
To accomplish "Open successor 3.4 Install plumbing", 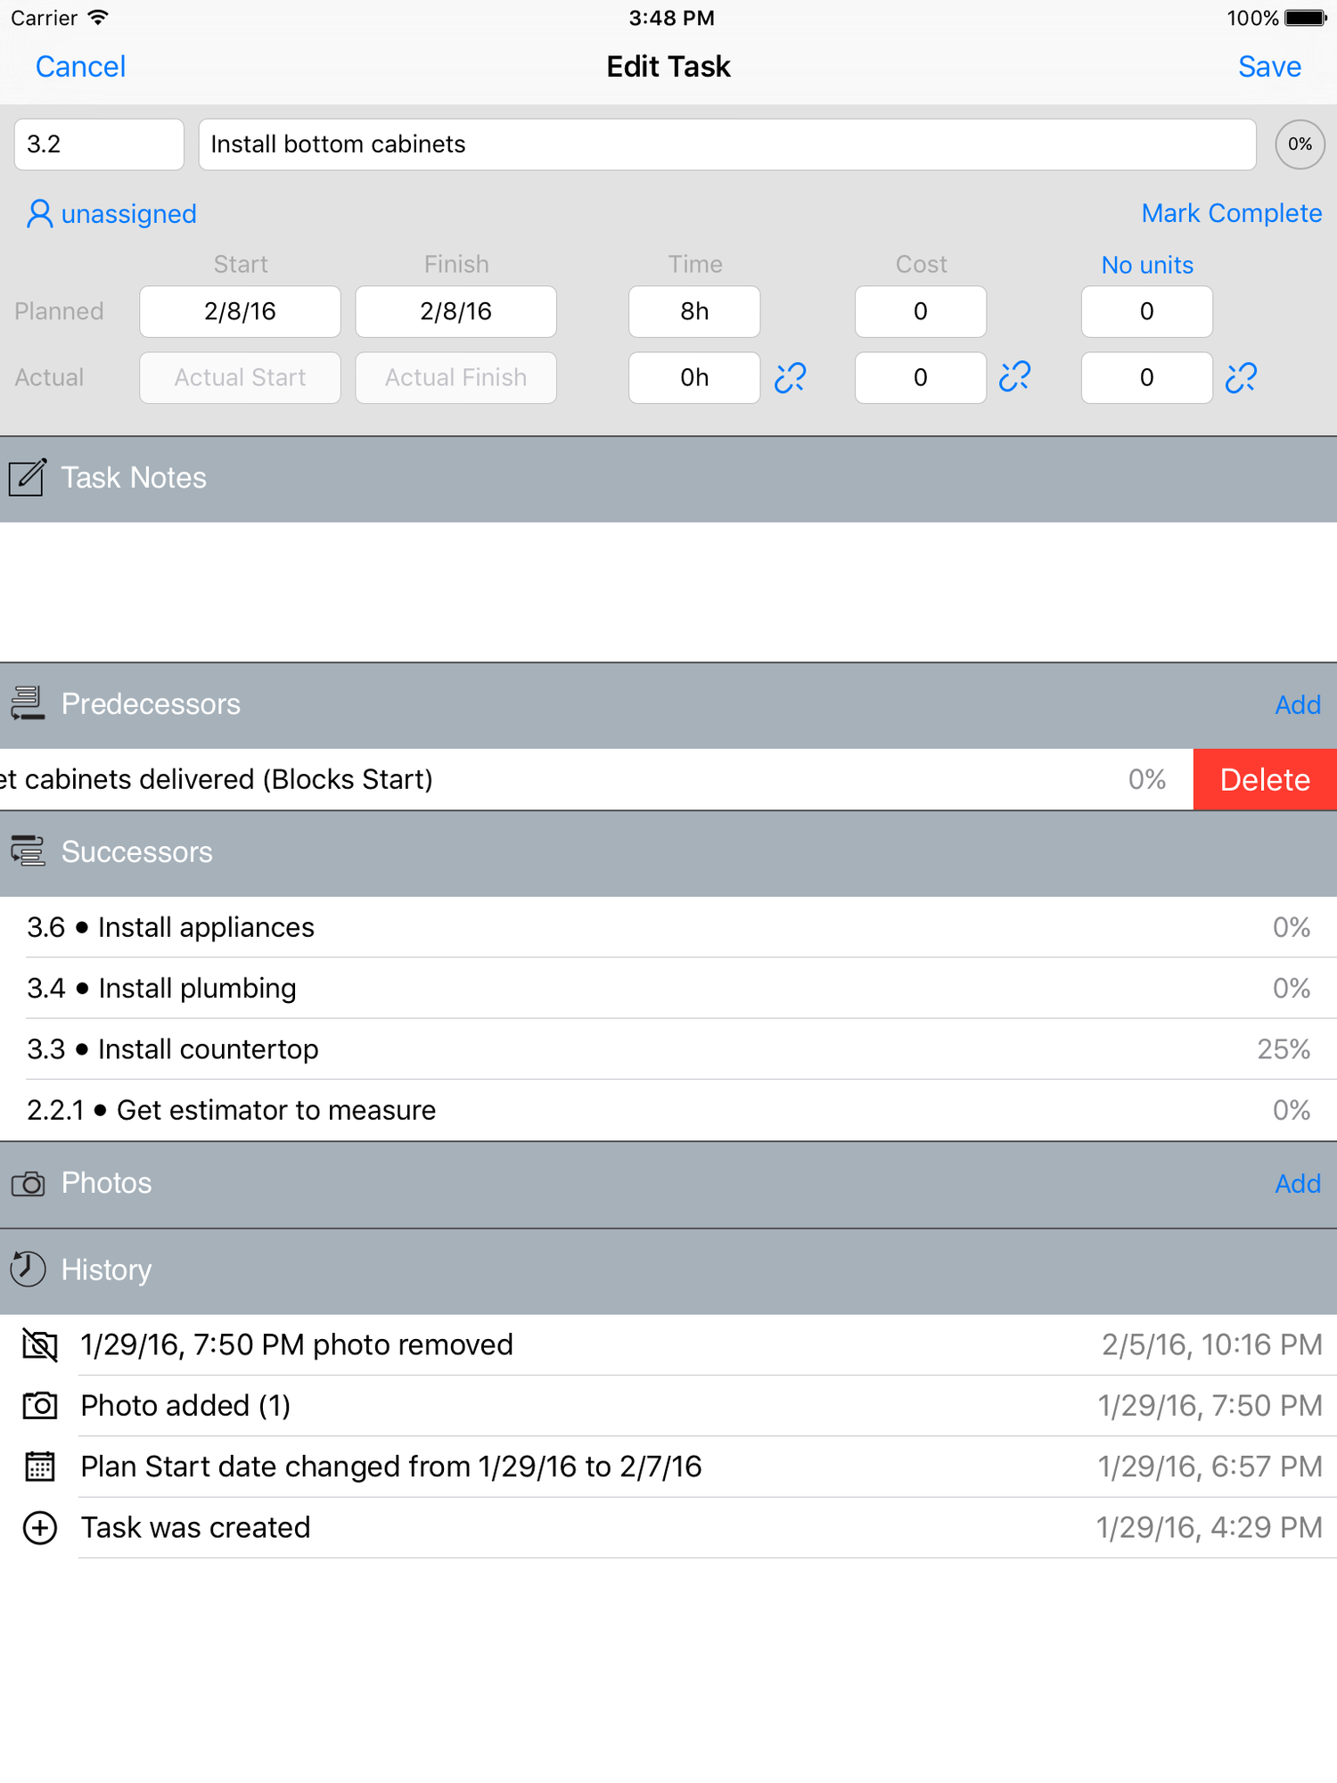I will [x=668, y=988].
